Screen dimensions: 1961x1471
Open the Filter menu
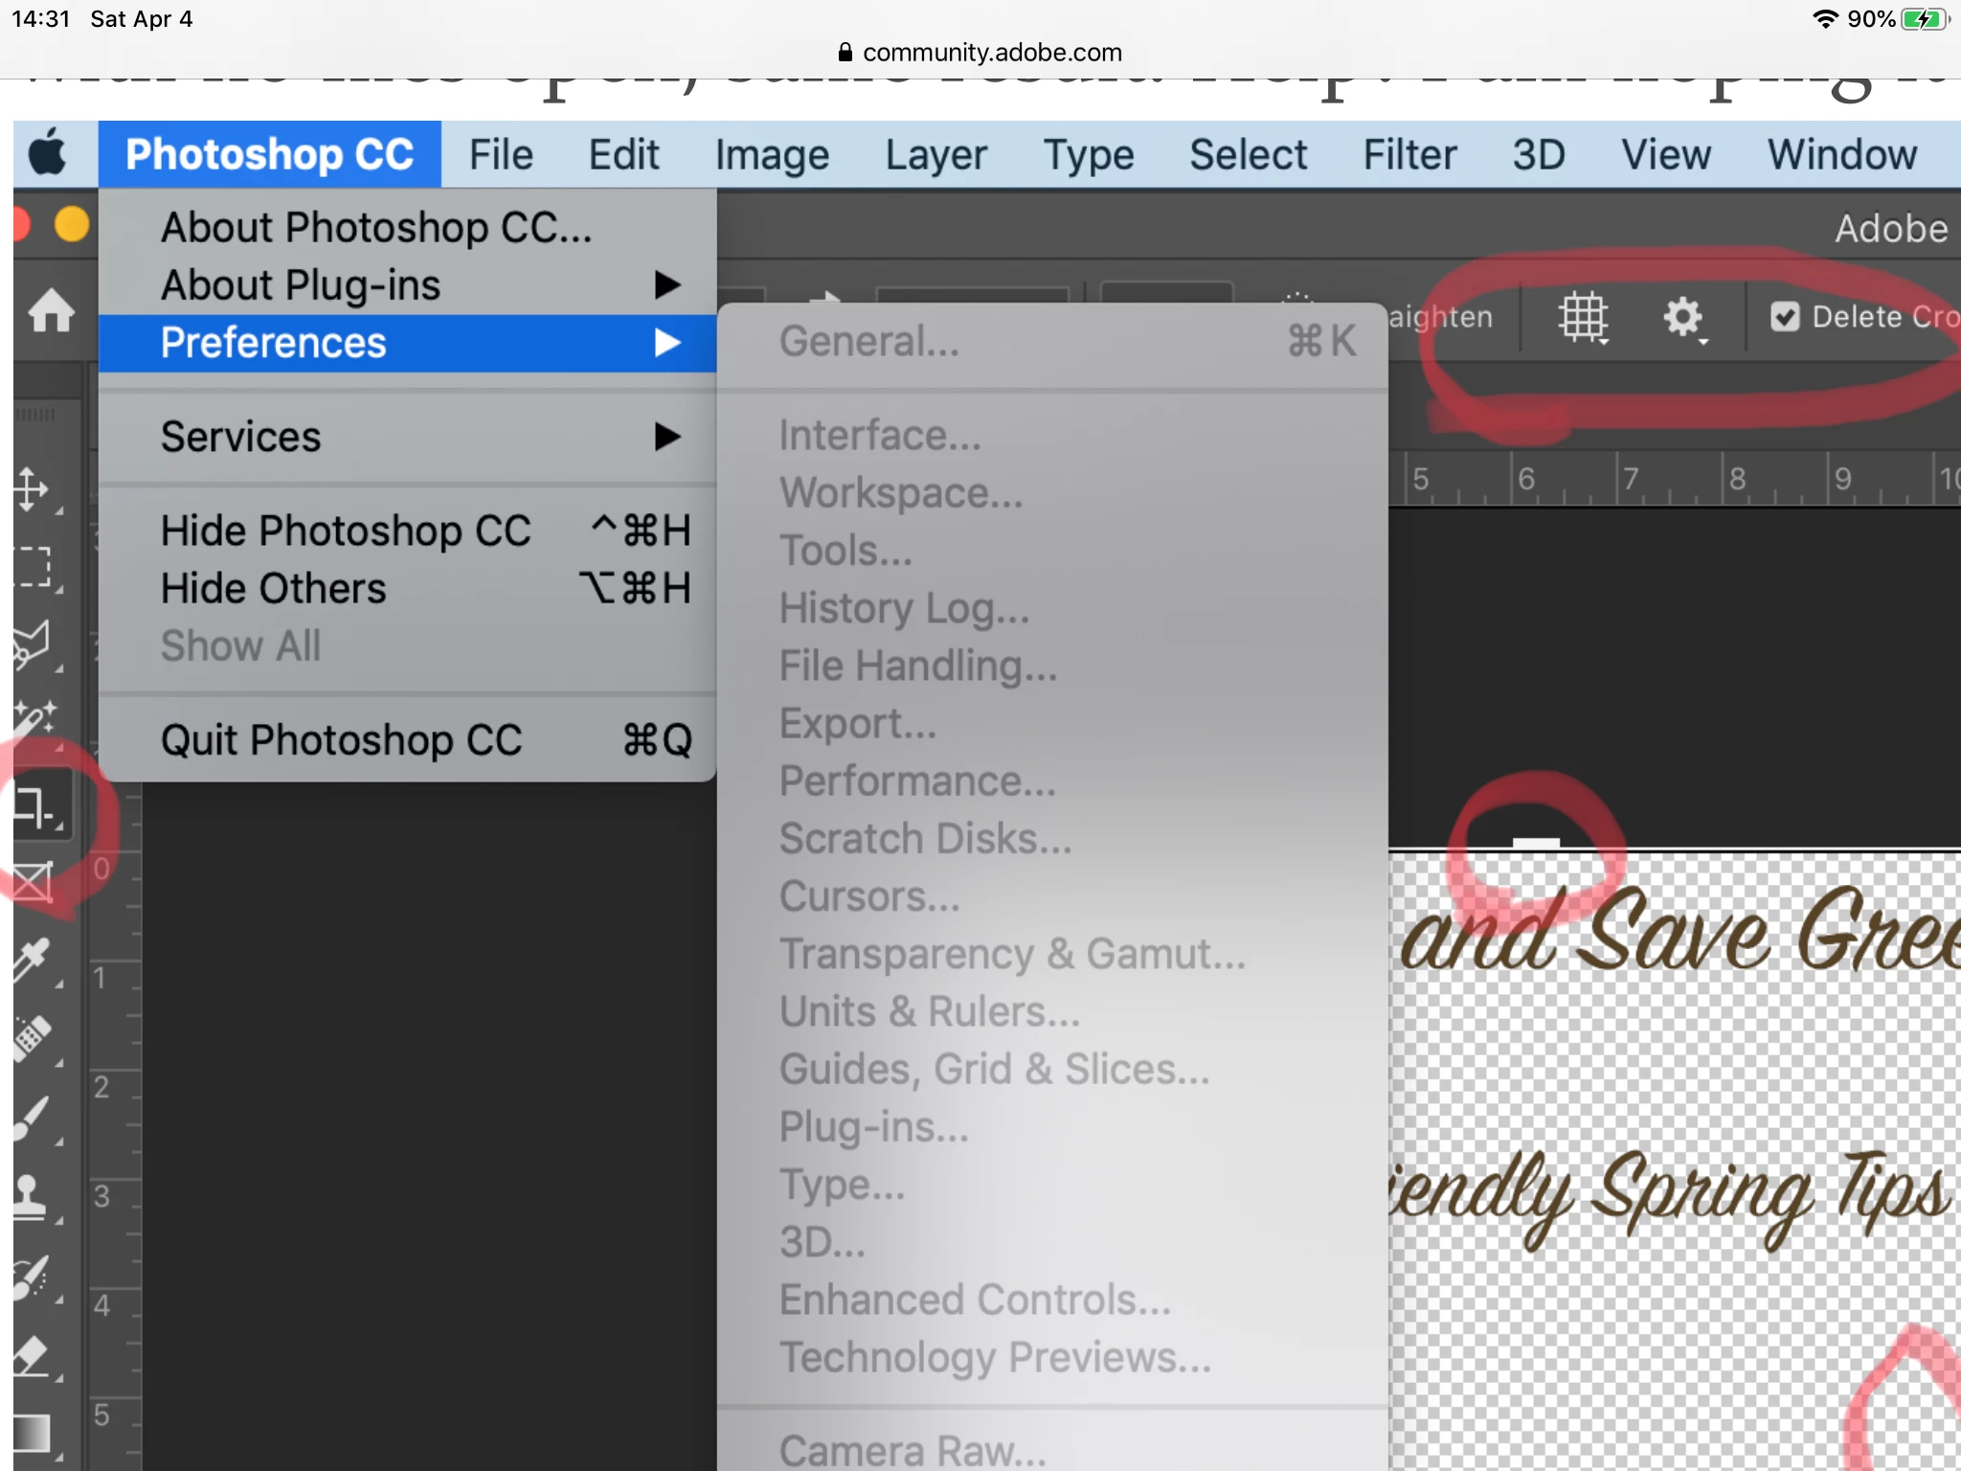[x=1409, y=155]
